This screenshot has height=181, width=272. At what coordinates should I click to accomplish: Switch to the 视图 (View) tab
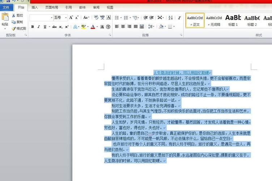tap(110, 8)
